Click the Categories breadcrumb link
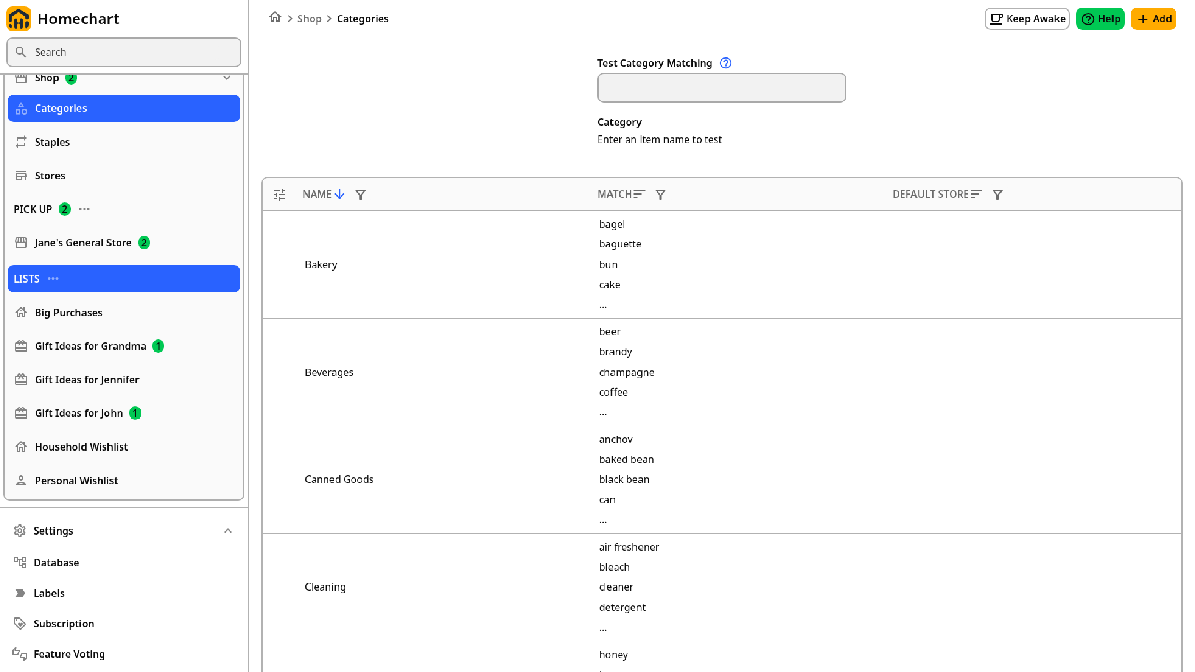This screenshot has height=672, width=1195. (363, 19)
